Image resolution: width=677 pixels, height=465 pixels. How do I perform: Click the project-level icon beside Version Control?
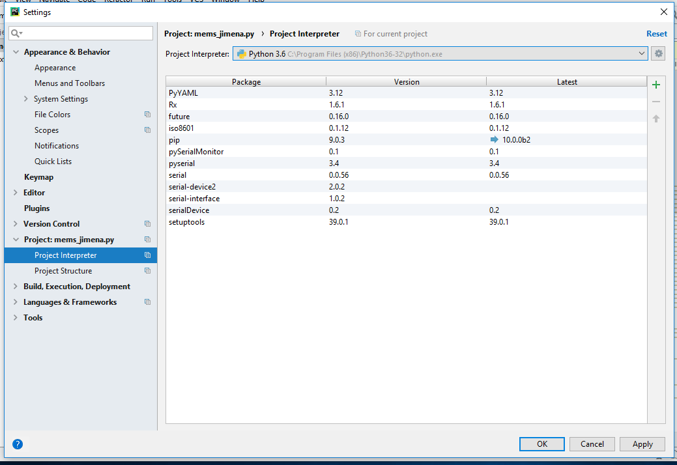coord(147,224)
